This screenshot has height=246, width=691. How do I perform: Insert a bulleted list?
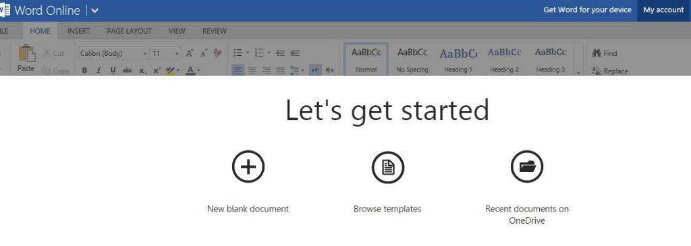(x=238, y=53)
